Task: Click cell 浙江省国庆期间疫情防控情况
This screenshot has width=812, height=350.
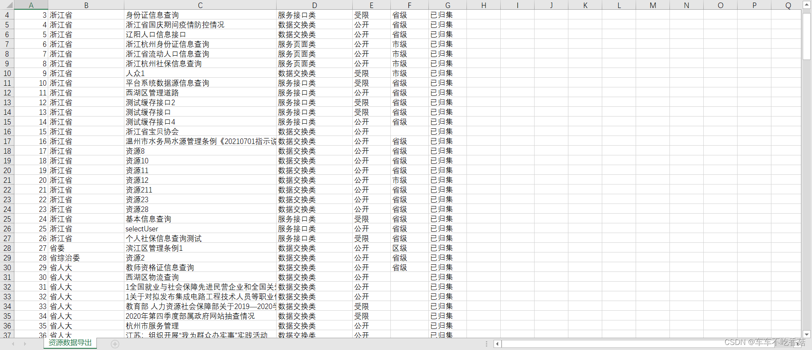Action: click(x=200, y=24)
